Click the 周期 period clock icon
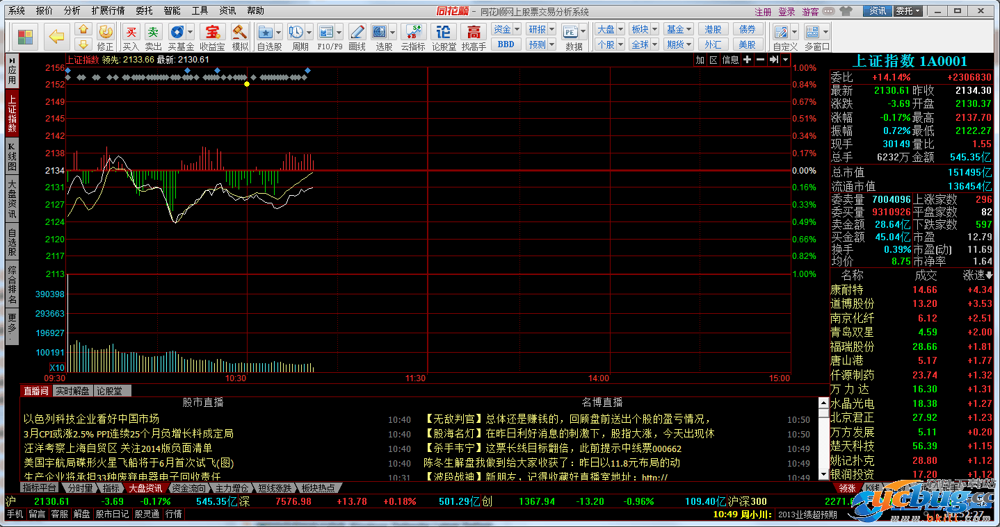 pyautogui.click(x=296, y=31)
